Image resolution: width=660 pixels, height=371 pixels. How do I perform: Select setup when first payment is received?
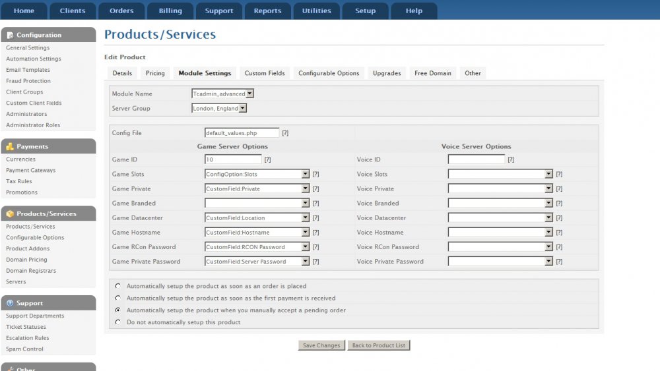[x=118, y=298]
